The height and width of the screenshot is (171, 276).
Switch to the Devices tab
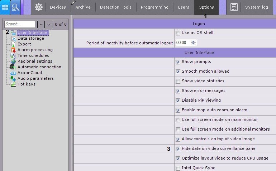click(x=58, y=7)
